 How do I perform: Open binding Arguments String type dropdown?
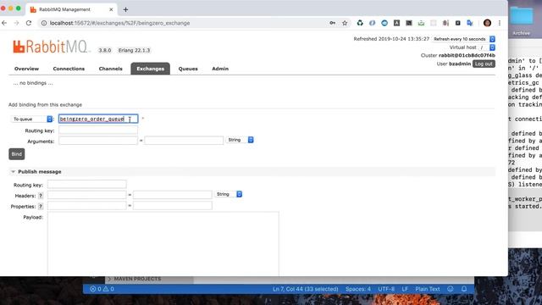pos(240,140)
